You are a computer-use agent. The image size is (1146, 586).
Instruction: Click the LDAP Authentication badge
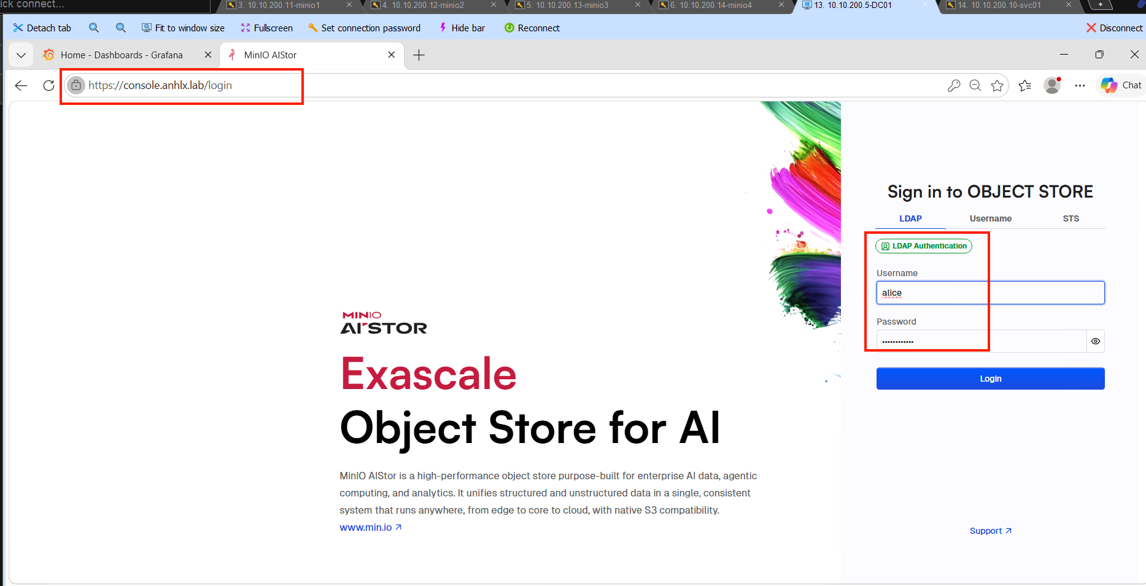(924, 246)
